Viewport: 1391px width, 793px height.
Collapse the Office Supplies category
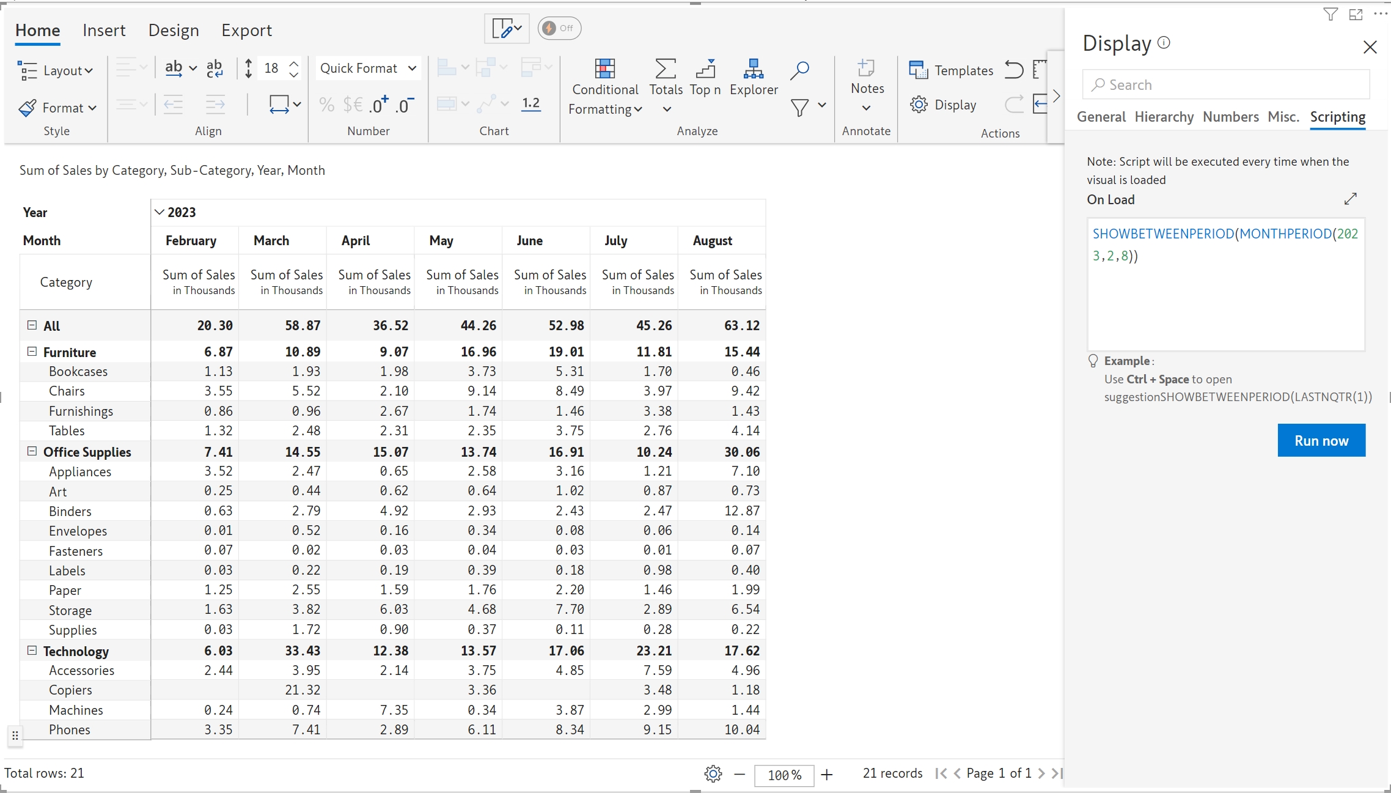click(32, 451)
